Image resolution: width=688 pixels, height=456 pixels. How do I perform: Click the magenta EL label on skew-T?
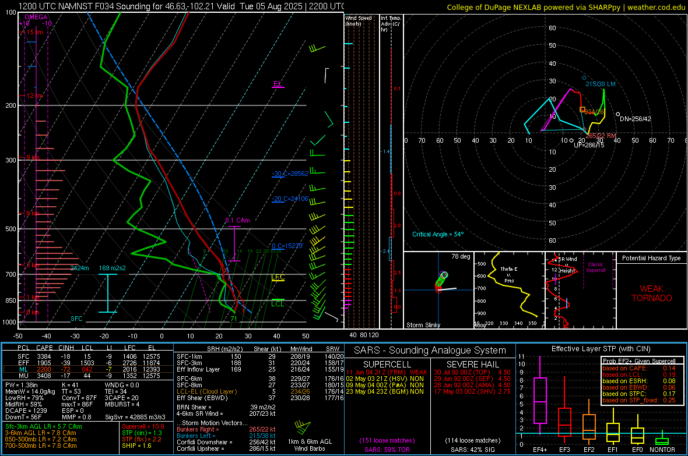[277, 83]
